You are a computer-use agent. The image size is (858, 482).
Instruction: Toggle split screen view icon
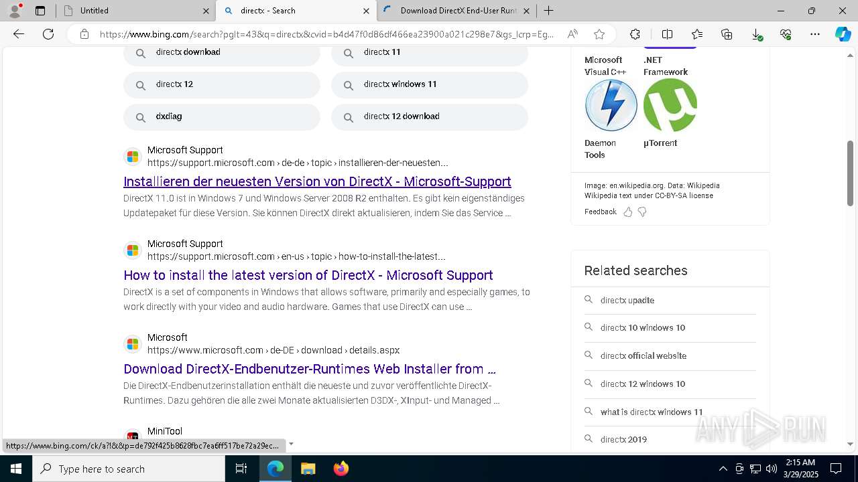click(667, 34)
